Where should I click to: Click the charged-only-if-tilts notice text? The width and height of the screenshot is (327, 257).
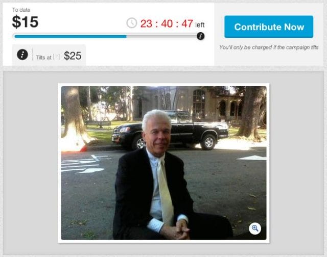pos(269,47)
